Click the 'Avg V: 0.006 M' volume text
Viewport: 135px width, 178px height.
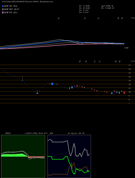click(107, 6)
